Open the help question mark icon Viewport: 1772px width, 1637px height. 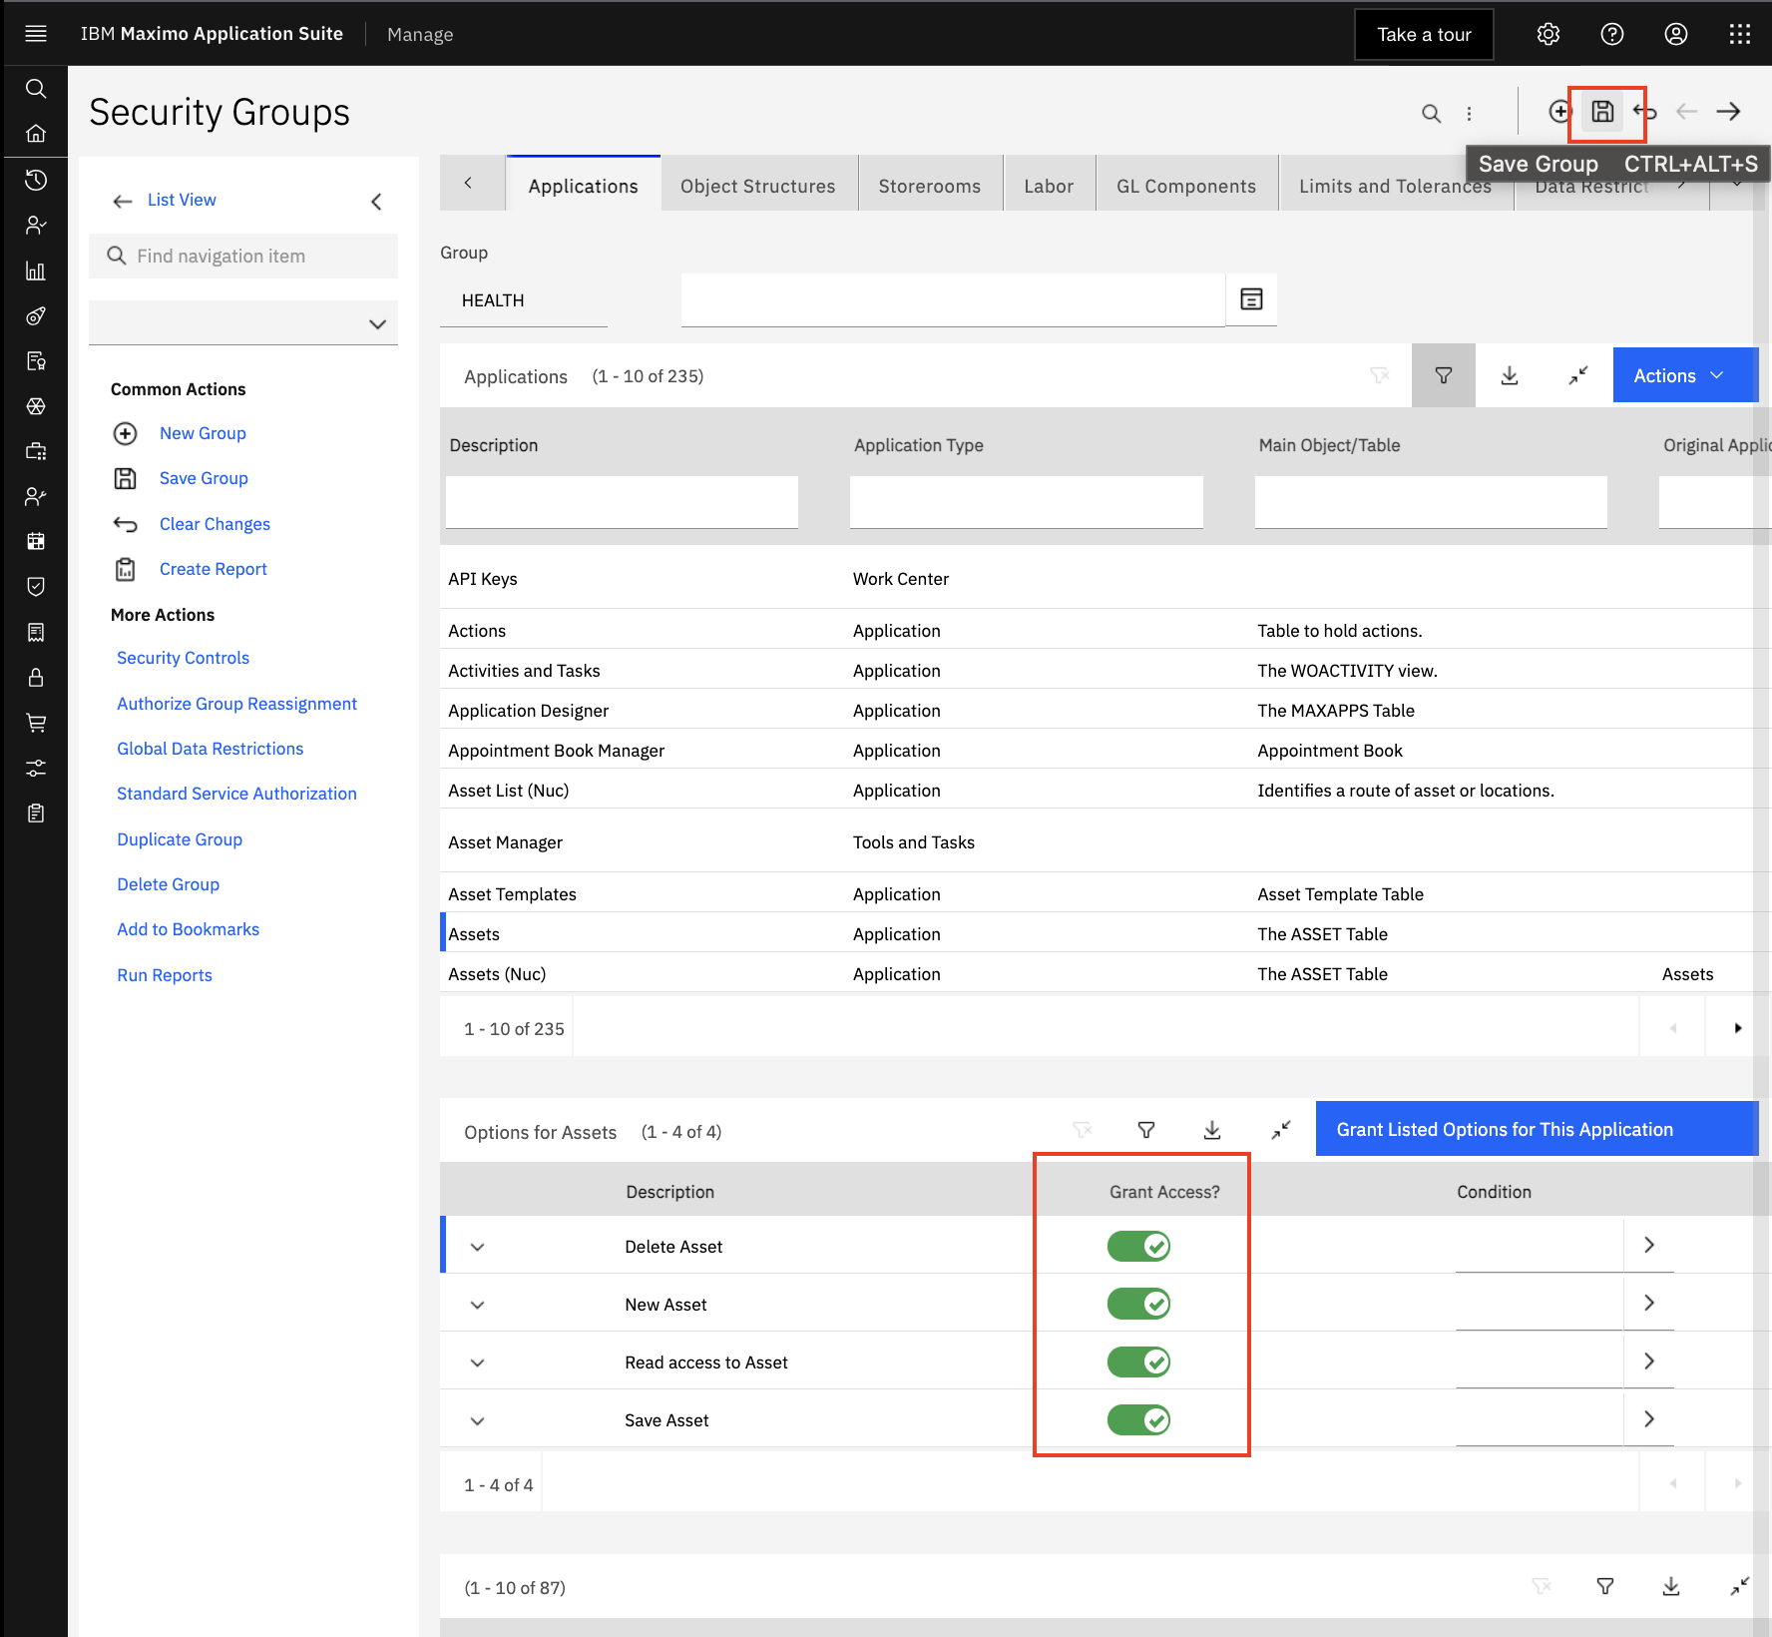tap(1612, 34)
